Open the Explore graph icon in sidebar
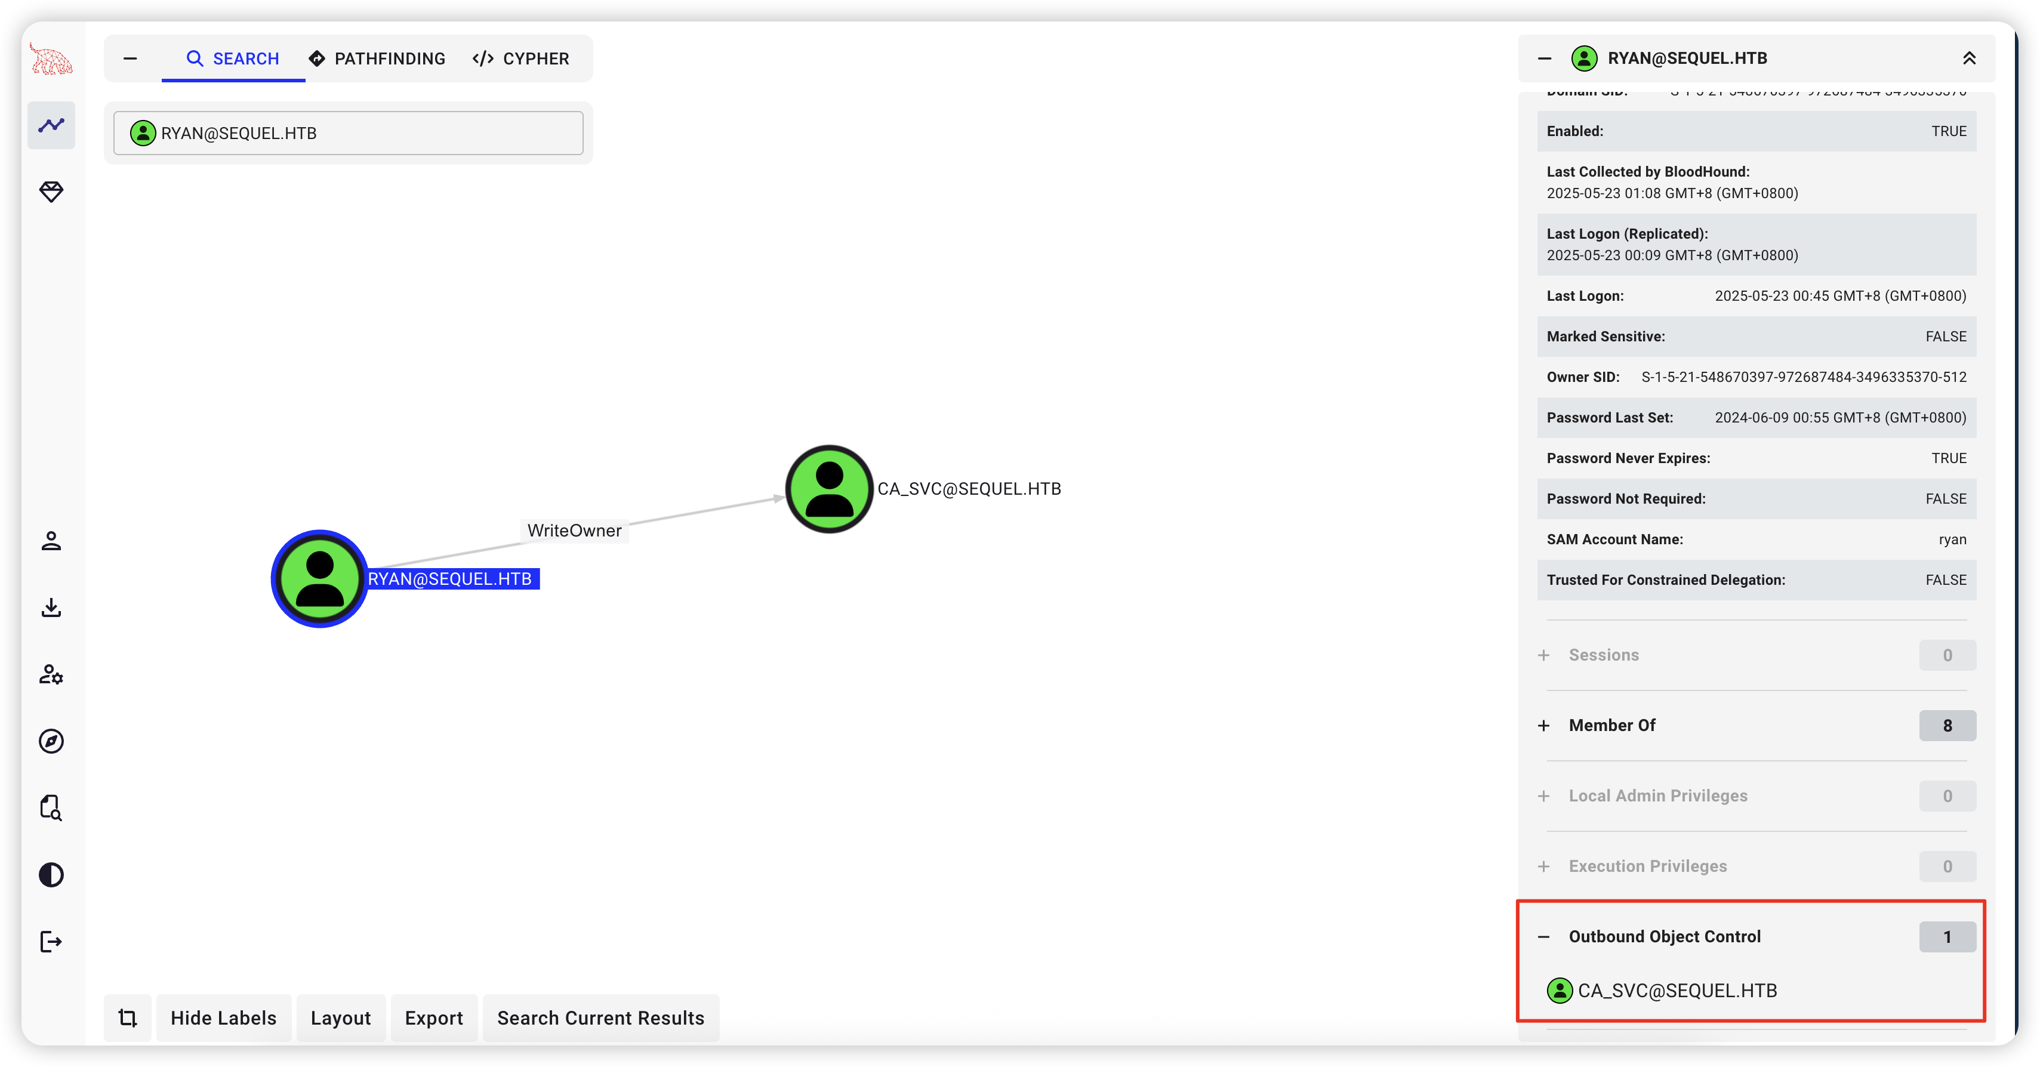The width and height of the screenshot is (2040, 1067). click(x=51, y=125)
